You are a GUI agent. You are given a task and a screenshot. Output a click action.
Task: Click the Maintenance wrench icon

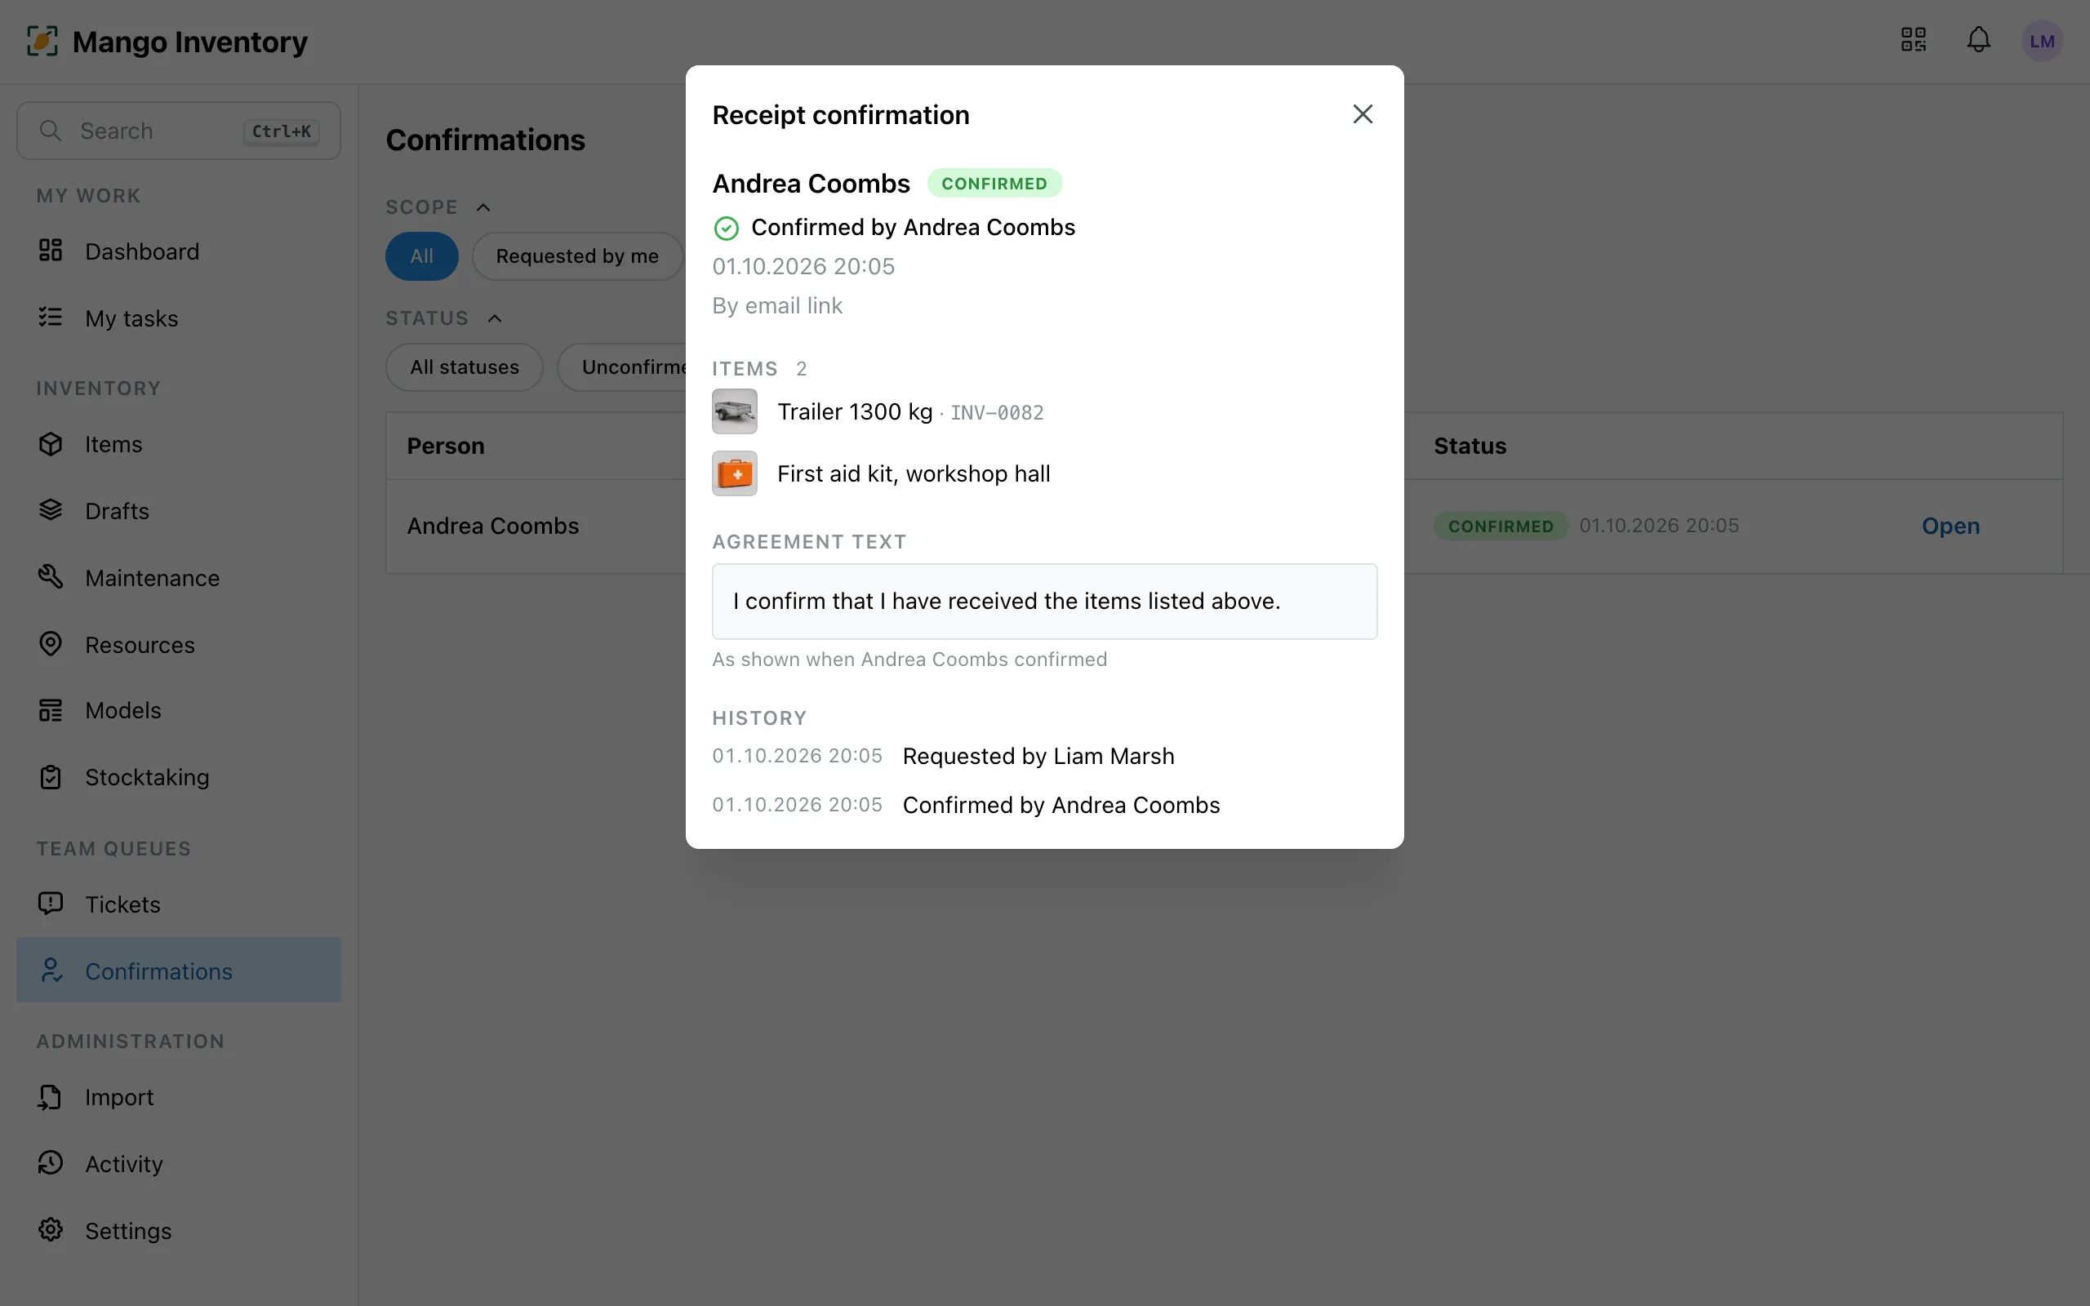(x=50, y=576)
